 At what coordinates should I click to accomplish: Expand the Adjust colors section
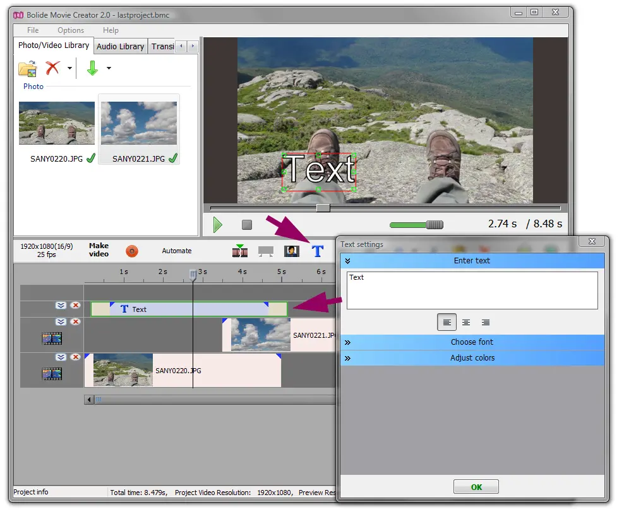point(472,358)
